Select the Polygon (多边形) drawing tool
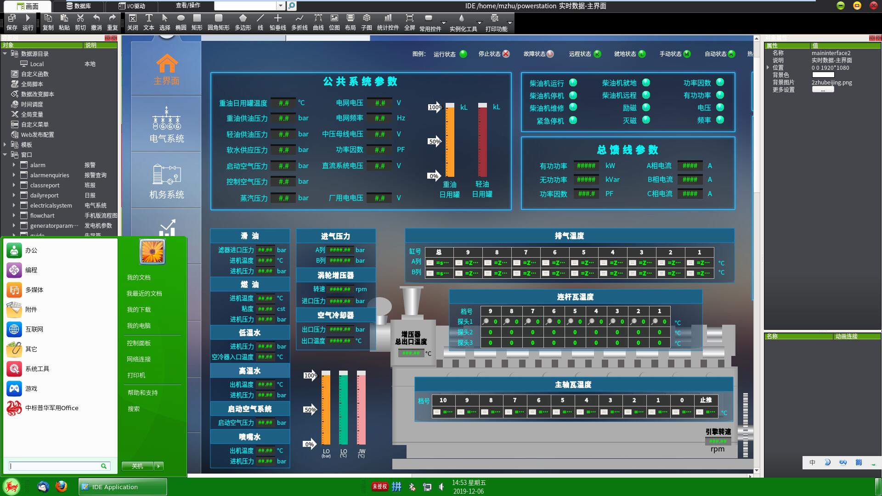 tap(243, 18)
